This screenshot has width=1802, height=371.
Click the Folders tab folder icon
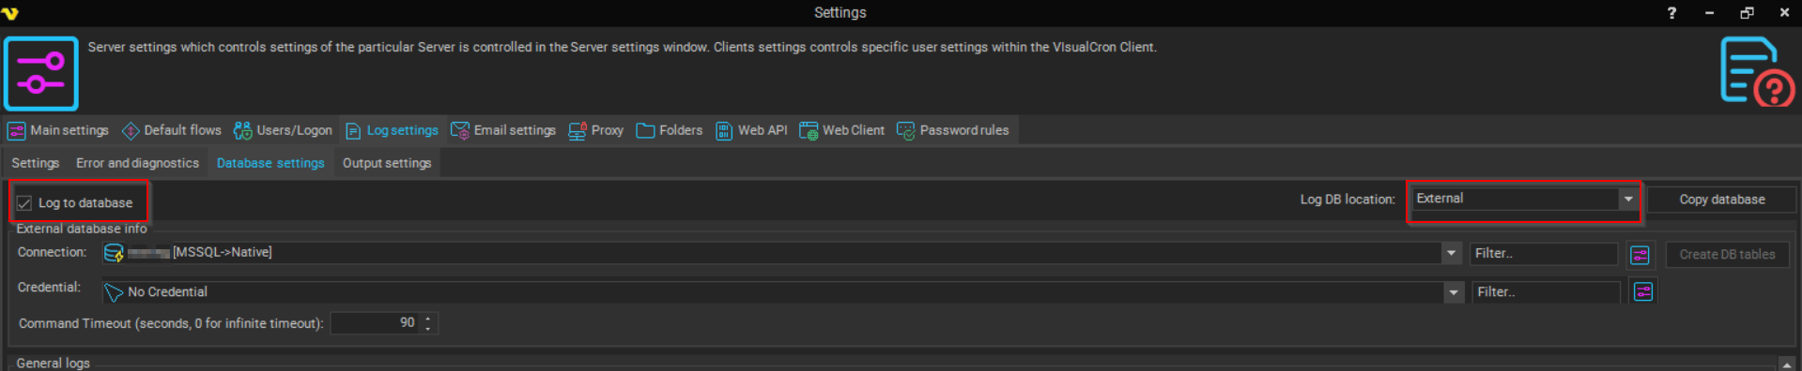645,131
